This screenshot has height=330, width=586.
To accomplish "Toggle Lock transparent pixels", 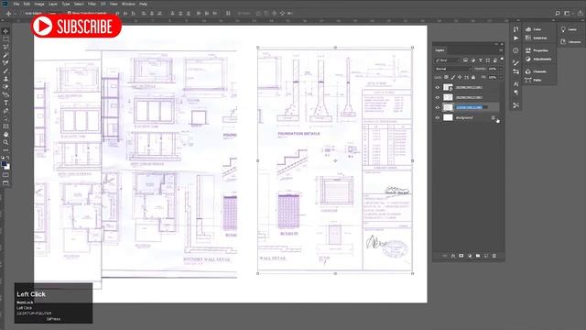I will [446, 77].
